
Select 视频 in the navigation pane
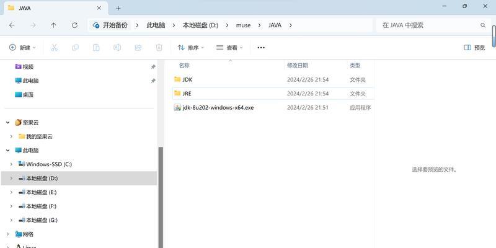[28, 67]
